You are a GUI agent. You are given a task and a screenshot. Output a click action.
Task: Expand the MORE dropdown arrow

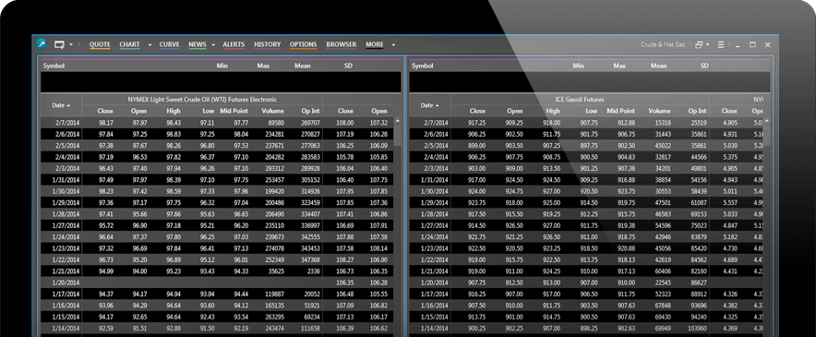[393, 45]
